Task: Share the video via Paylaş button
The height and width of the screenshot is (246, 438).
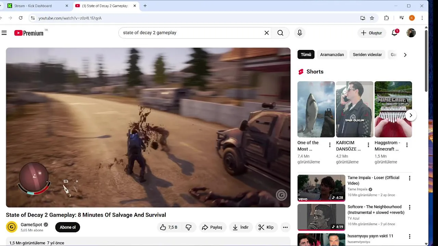Action: click(x=212, y=227)
